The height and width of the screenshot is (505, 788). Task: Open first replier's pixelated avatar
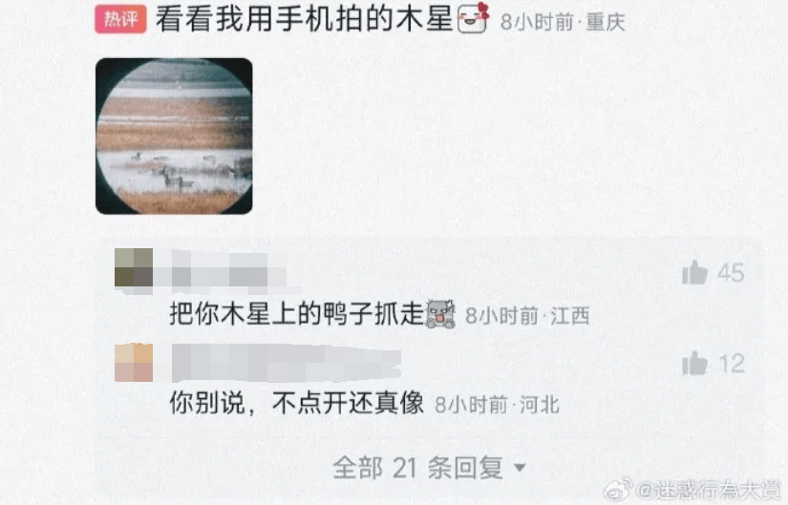coord(134,268)
